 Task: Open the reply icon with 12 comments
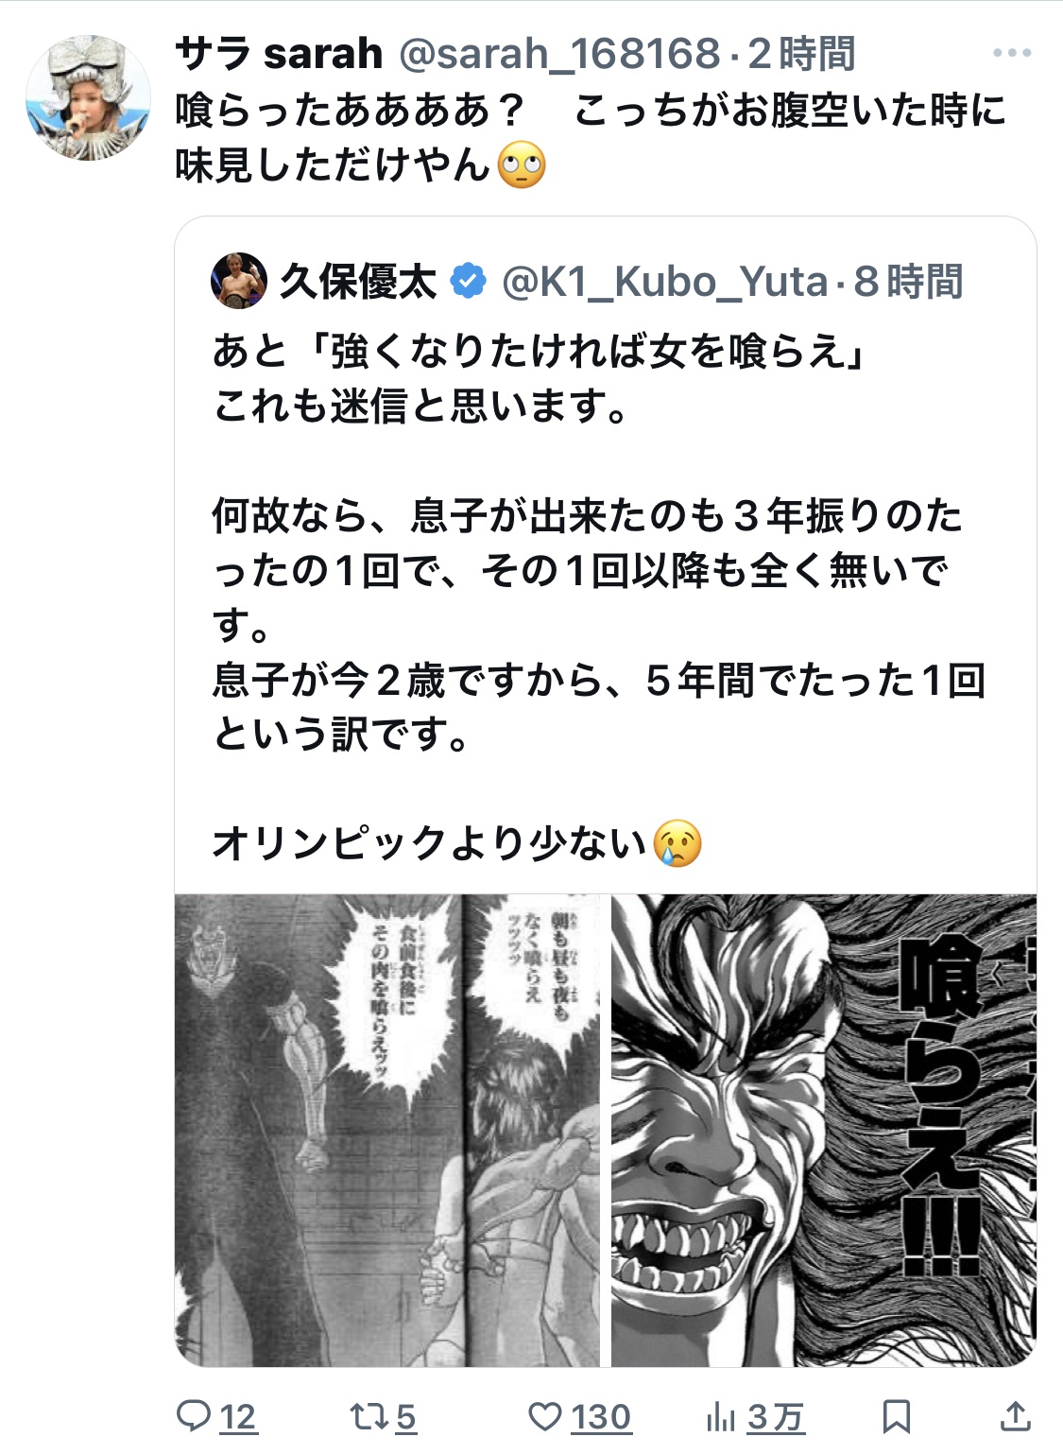(194, 1415)
